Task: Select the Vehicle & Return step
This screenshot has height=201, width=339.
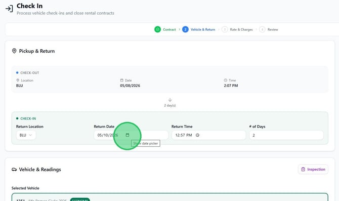Action: pyautogui.click(x=203, y=29)
